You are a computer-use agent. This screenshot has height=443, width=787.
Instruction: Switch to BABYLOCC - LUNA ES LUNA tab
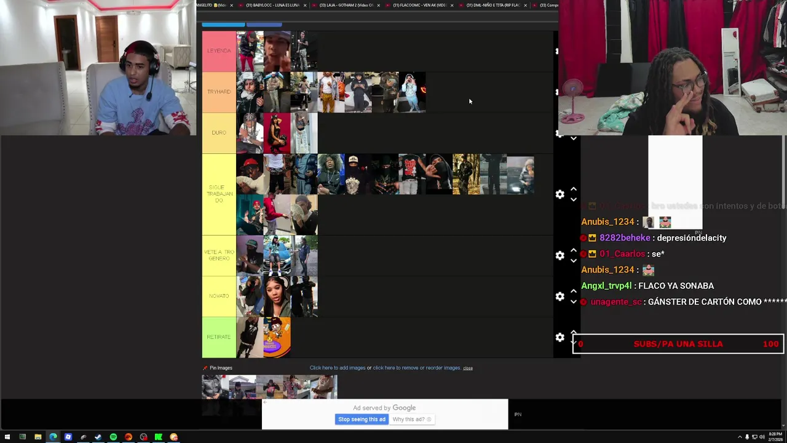click(272, 5)
